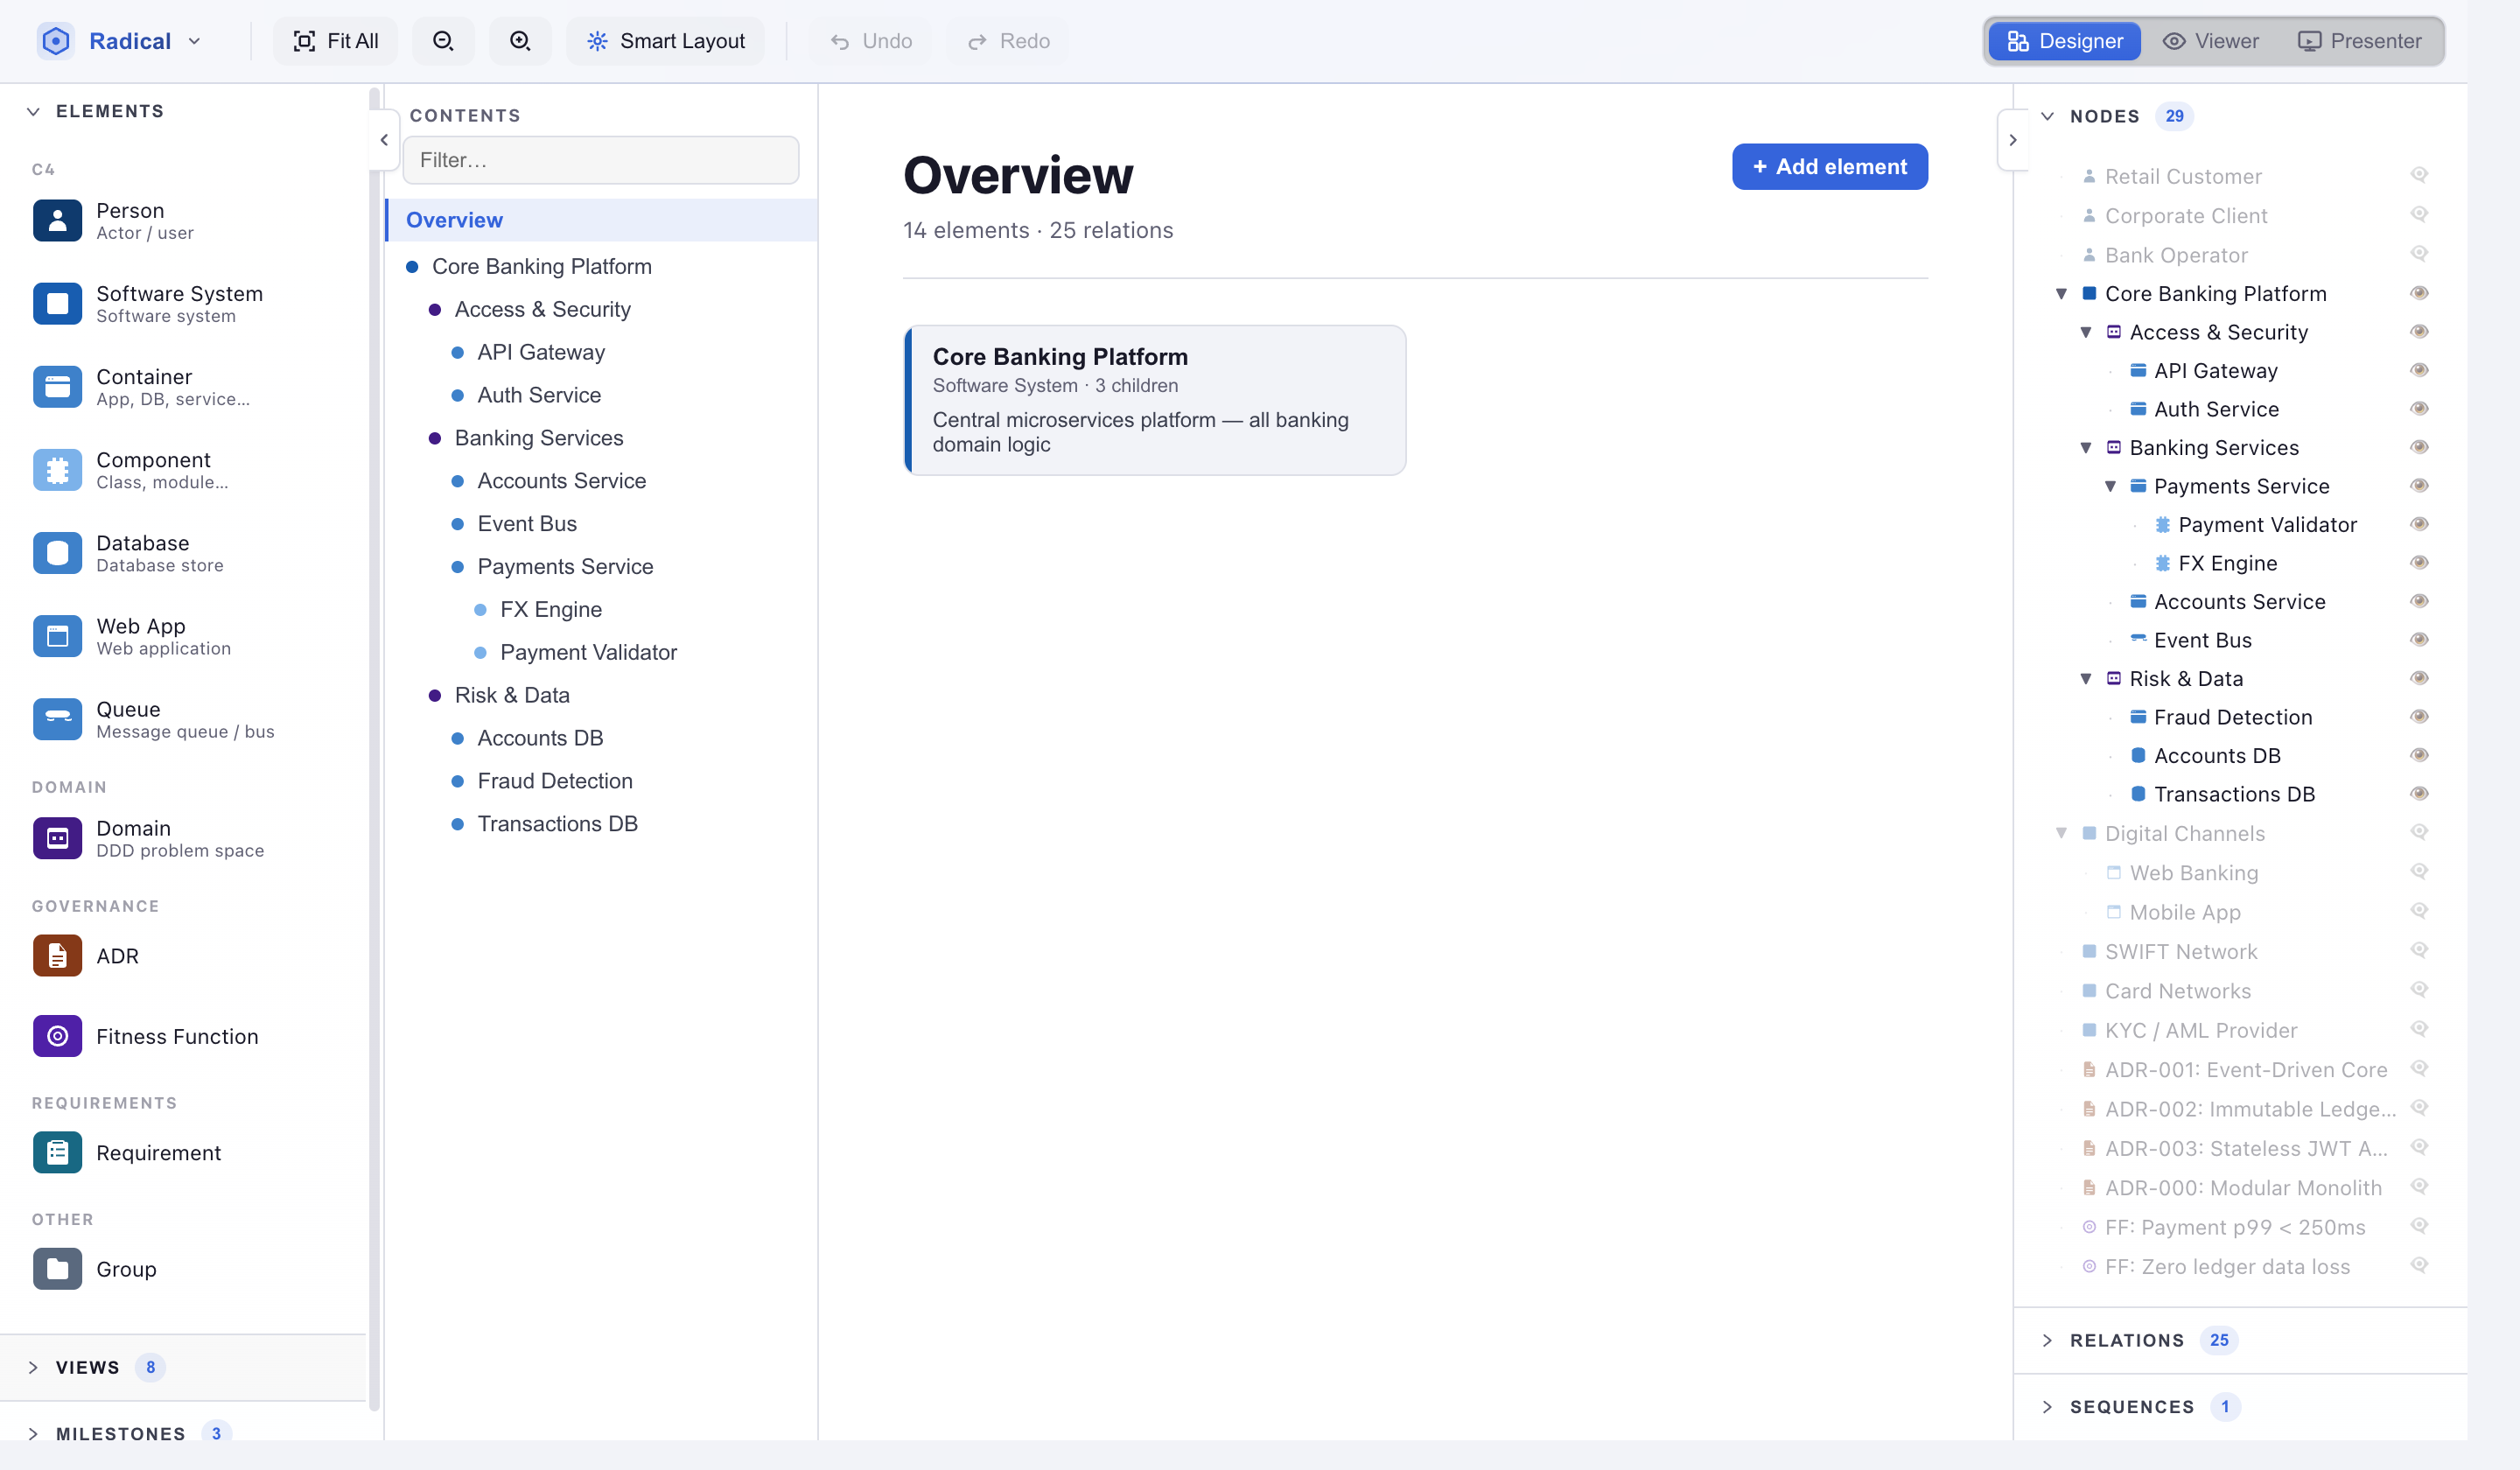Select Overview in the Contents list
The image size is (2520, 1470).
tap(602, 220)
